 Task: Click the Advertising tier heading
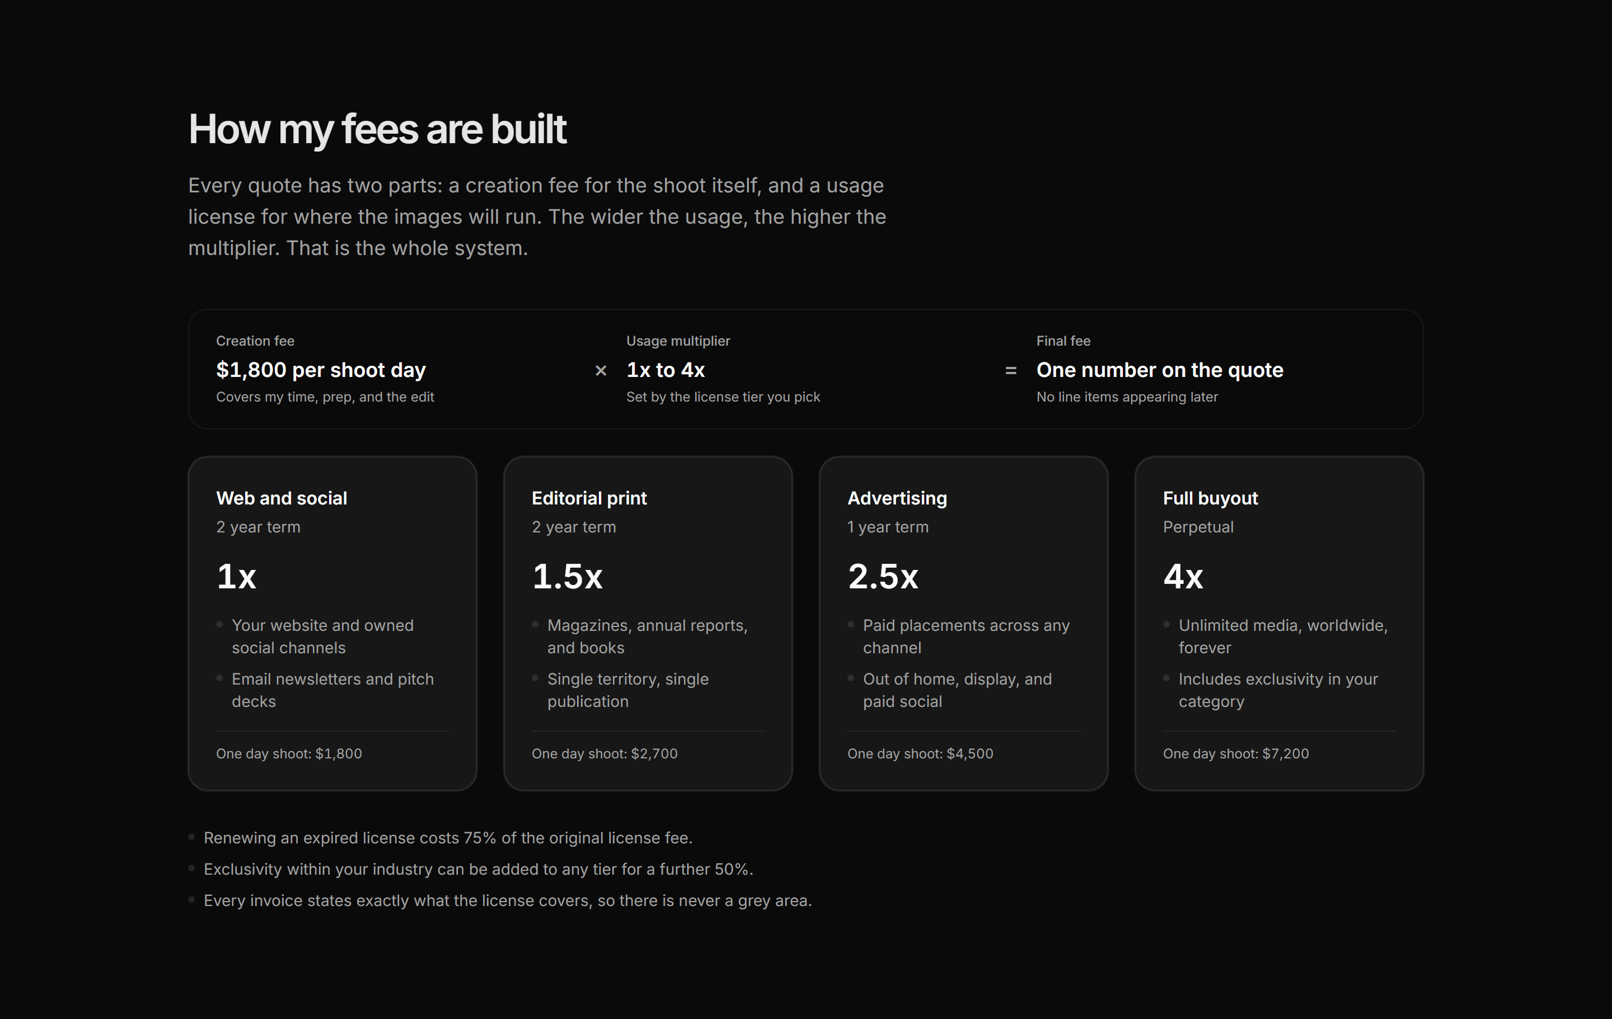click(x=897, y=498)
